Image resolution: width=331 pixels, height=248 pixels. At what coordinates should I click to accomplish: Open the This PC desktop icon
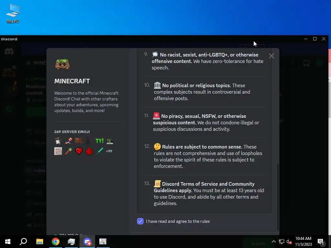coord(13,14)
